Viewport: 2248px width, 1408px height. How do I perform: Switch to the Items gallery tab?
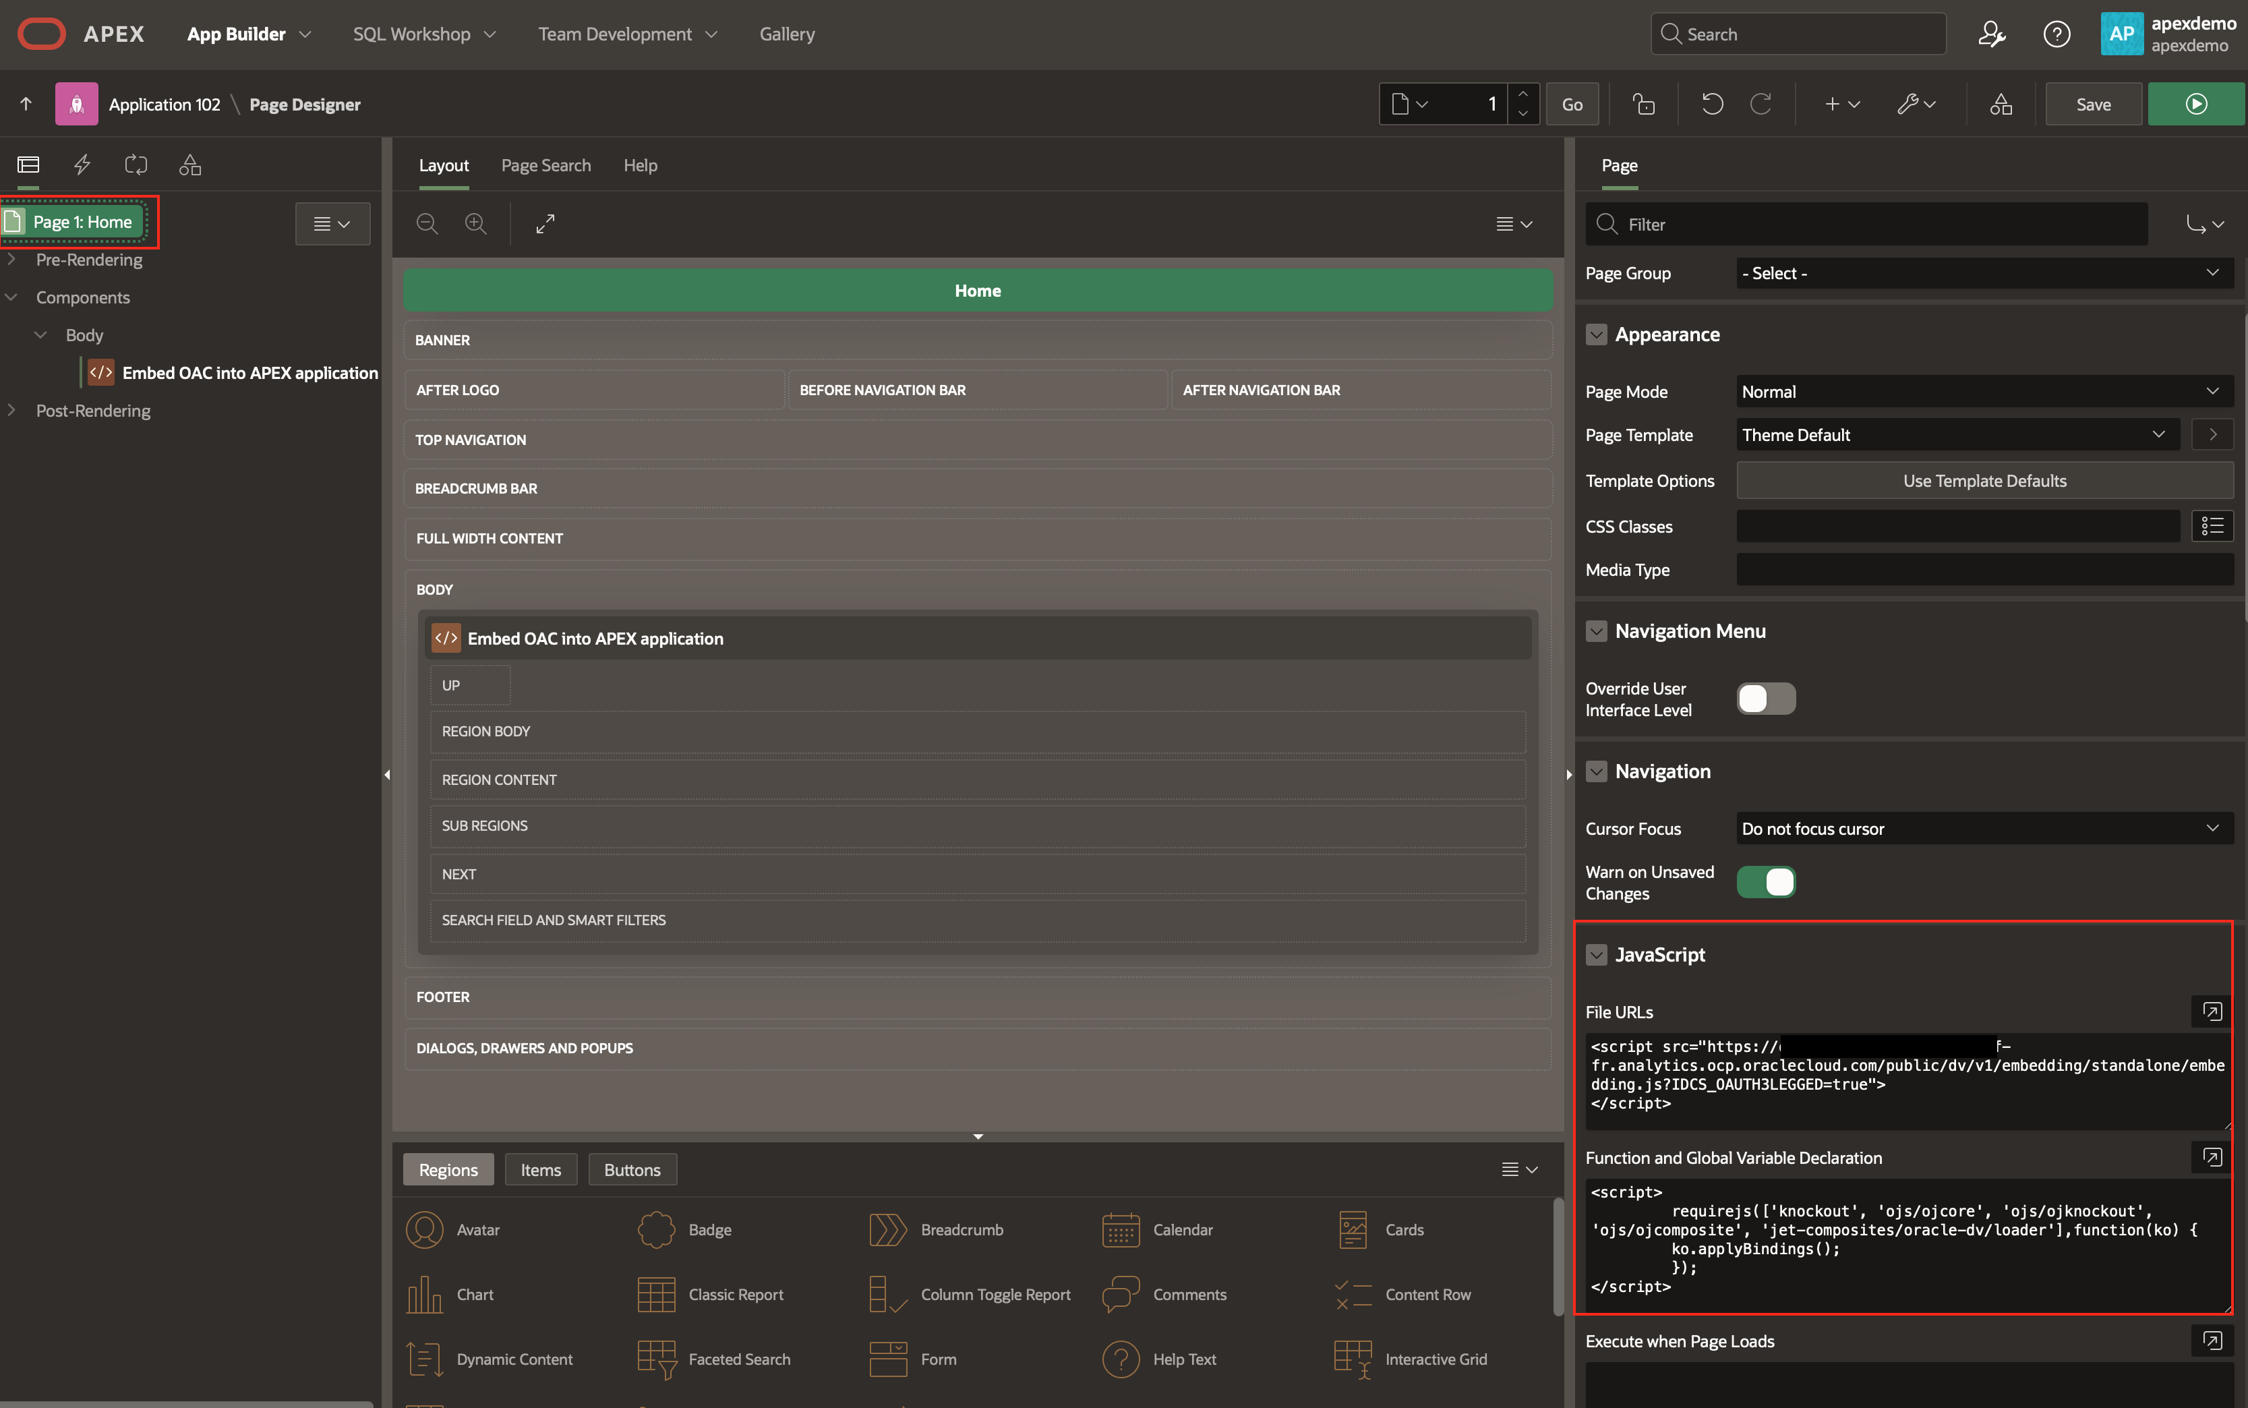pyautogui.click(x=541, y=1169)
